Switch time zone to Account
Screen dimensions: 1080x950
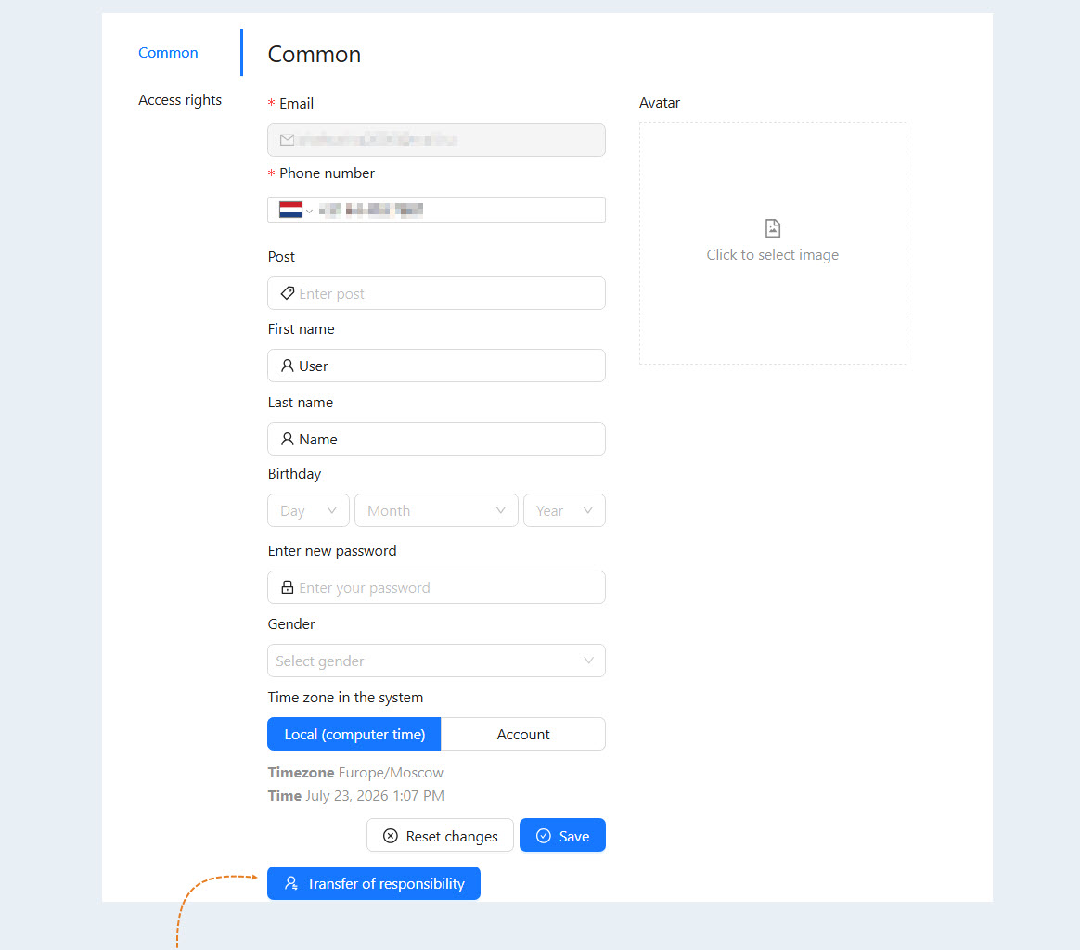(x=523, y=735)
